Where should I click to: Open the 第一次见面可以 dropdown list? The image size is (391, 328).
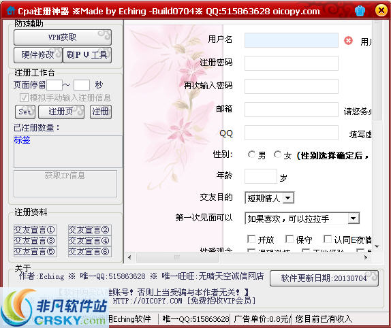coord(353,218)
